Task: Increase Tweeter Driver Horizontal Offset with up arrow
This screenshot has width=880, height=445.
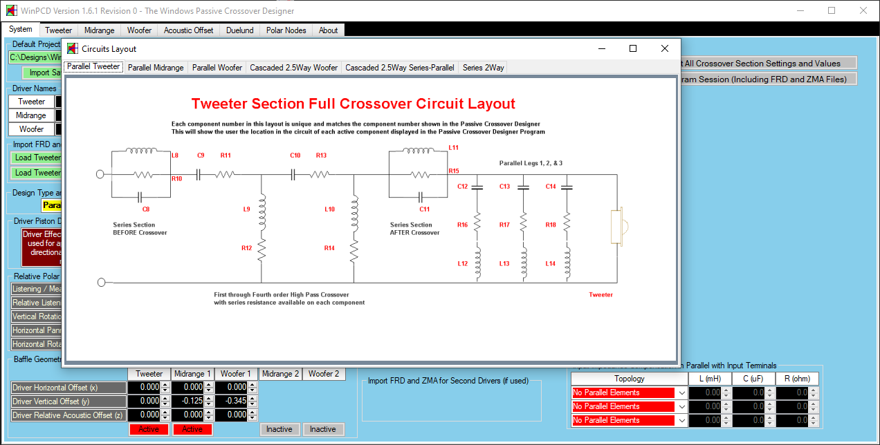Action: 165,385
